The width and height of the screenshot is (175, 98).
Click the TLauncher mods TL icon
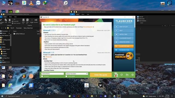(x=116, y=75)
